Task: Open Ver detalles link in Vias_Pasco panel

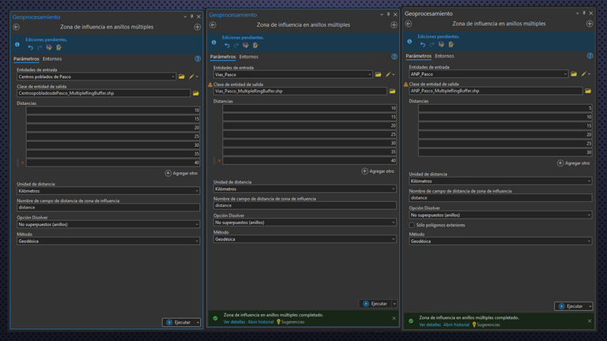Action: point(234,322)
